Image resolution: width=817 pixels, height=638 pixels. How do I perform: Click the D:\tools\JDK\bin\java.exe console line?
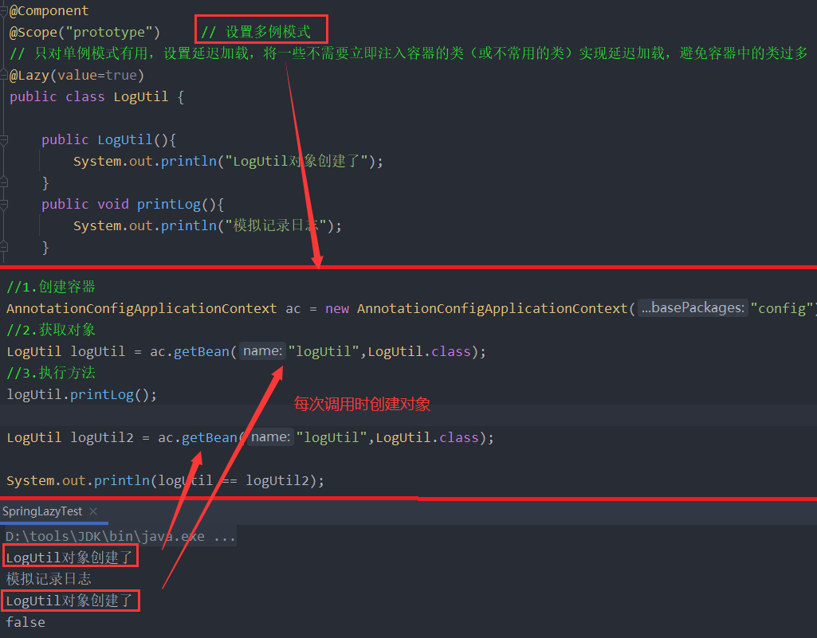point(120,536)
